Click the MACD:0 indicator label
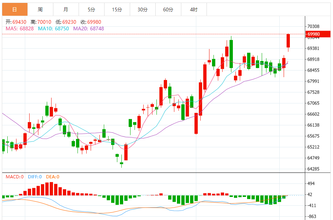 (x=15, y=177)
